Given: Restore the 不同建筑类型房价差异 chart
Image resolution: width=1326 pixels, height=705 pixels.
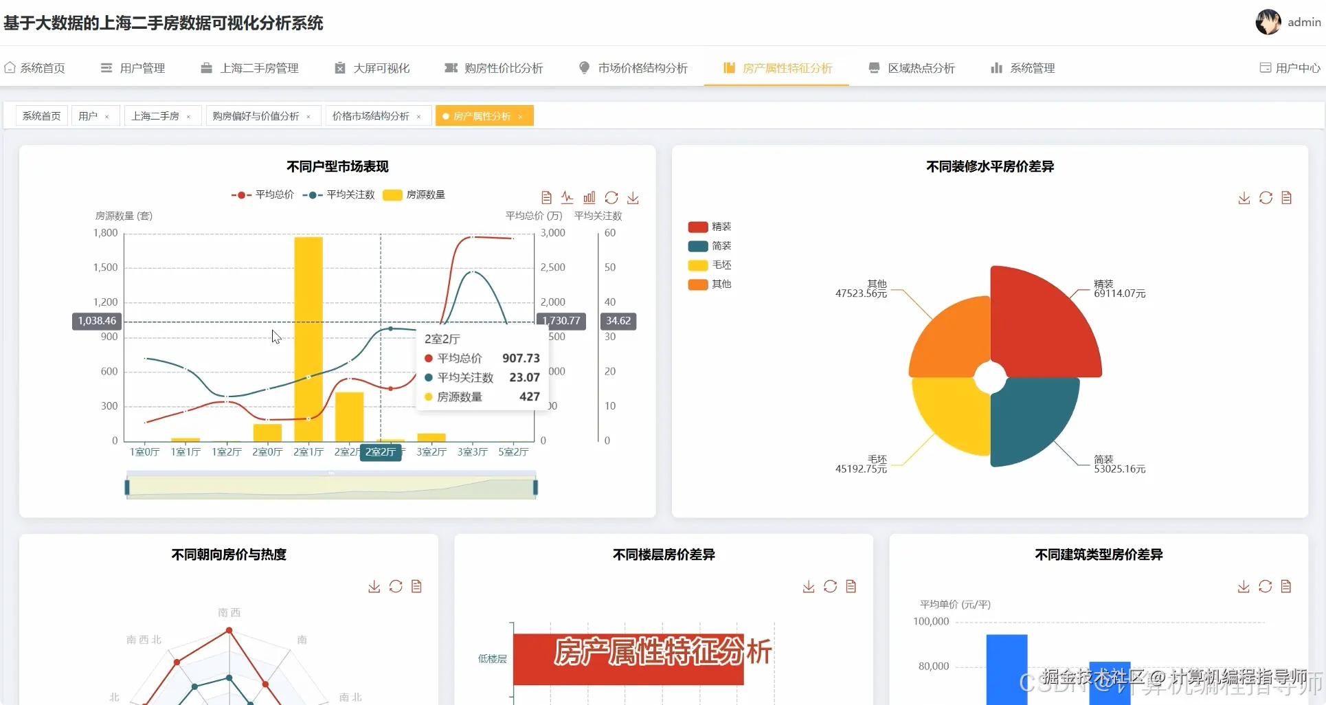Looking at the screenshot, I should coord(1266,586).
